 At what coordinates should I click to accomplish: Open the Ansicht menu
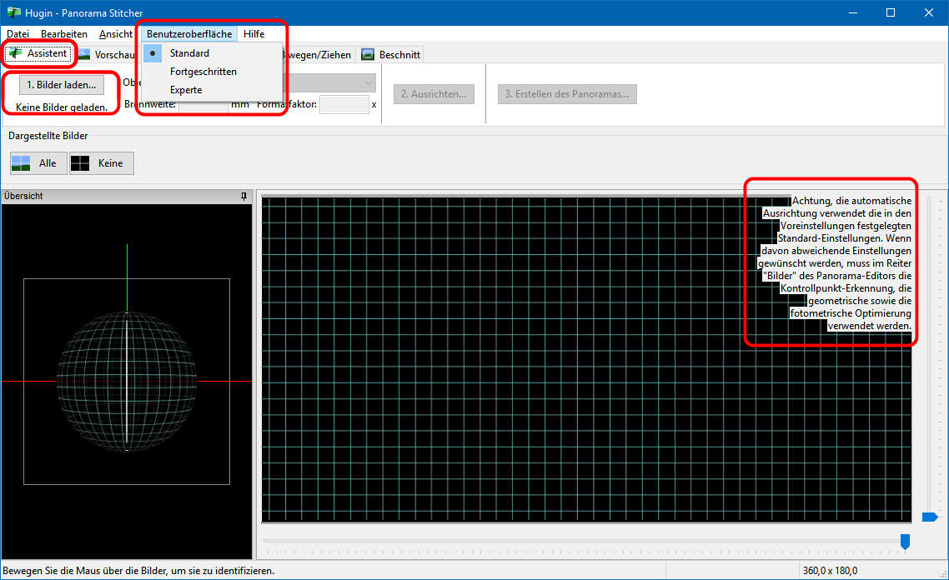(x=115, y=34)
